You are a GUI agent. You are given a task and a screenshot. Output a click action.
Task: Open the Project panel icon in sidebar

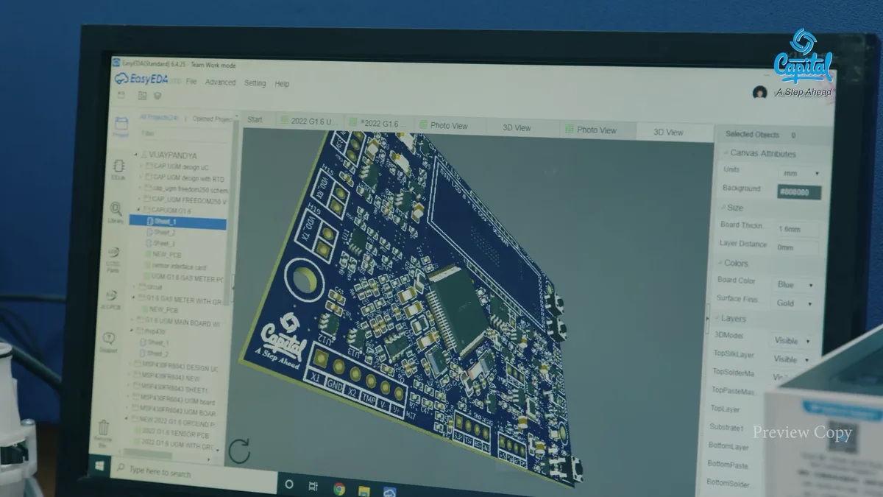pos(121,127)
